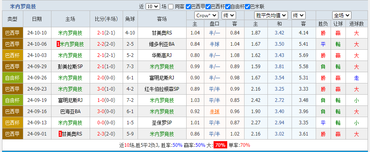Open away team 富明尼斯RJ in 24-09-26 row
370x152 pixels.
(x=162, y=78)
